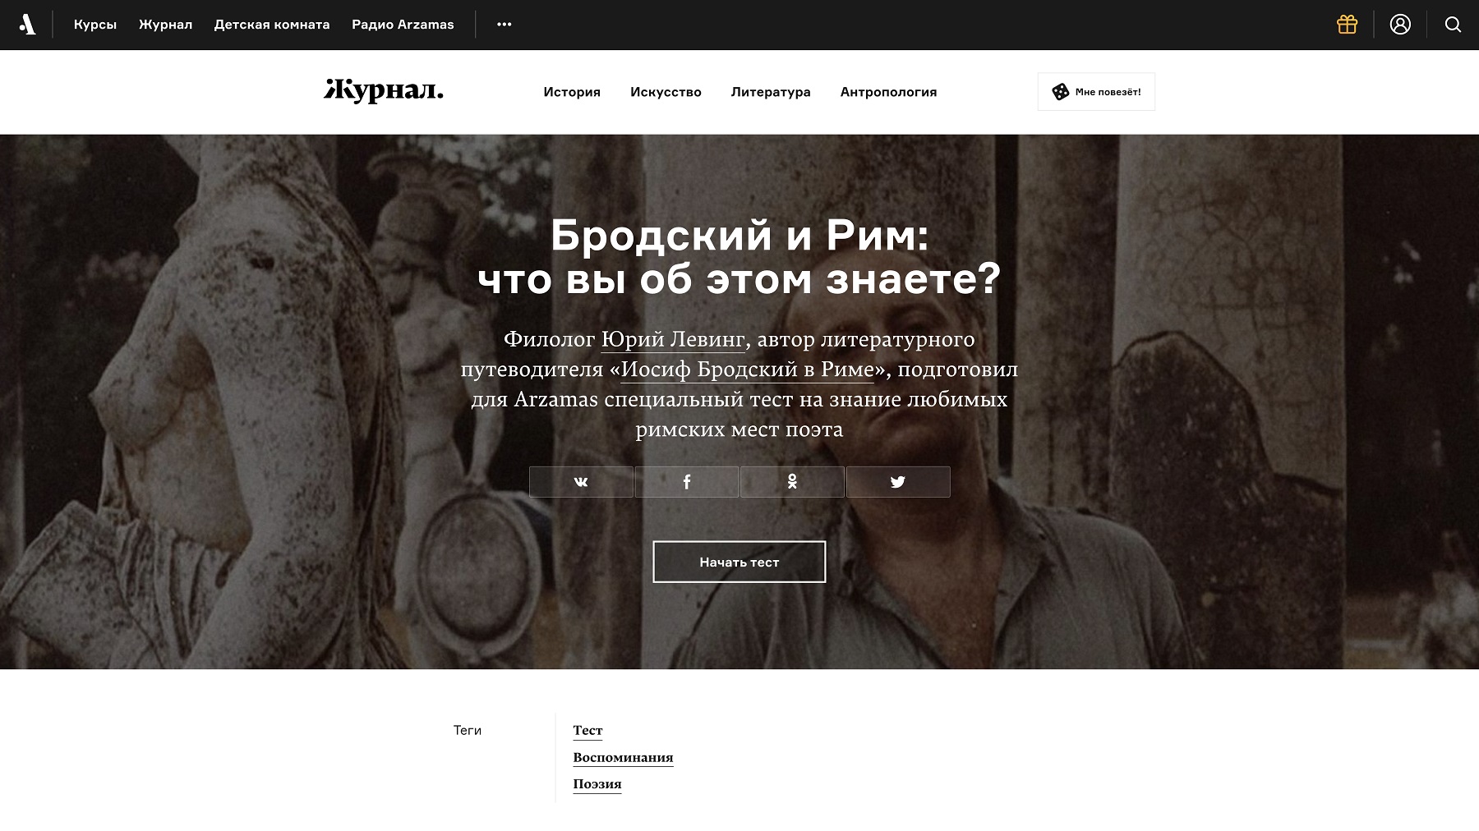Start the quiz with Начать тест
This screenshot has height=831, width=1479.
click(x=739, y=562)
